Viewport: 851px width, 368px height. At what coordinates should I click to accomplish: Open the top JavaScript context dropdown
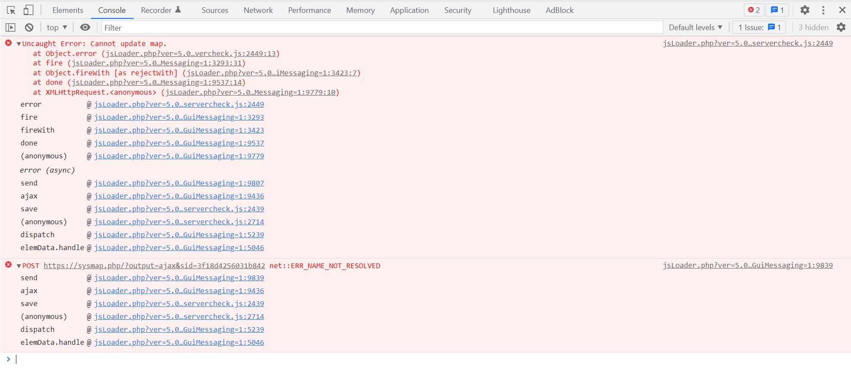click(57, 28)
